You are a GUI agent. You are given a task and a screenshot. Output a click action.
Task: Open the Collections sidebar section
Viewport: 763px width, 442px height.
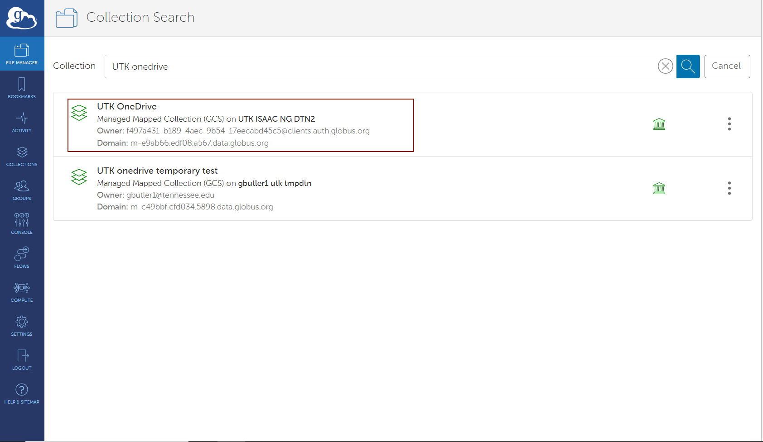pos(22,156)
